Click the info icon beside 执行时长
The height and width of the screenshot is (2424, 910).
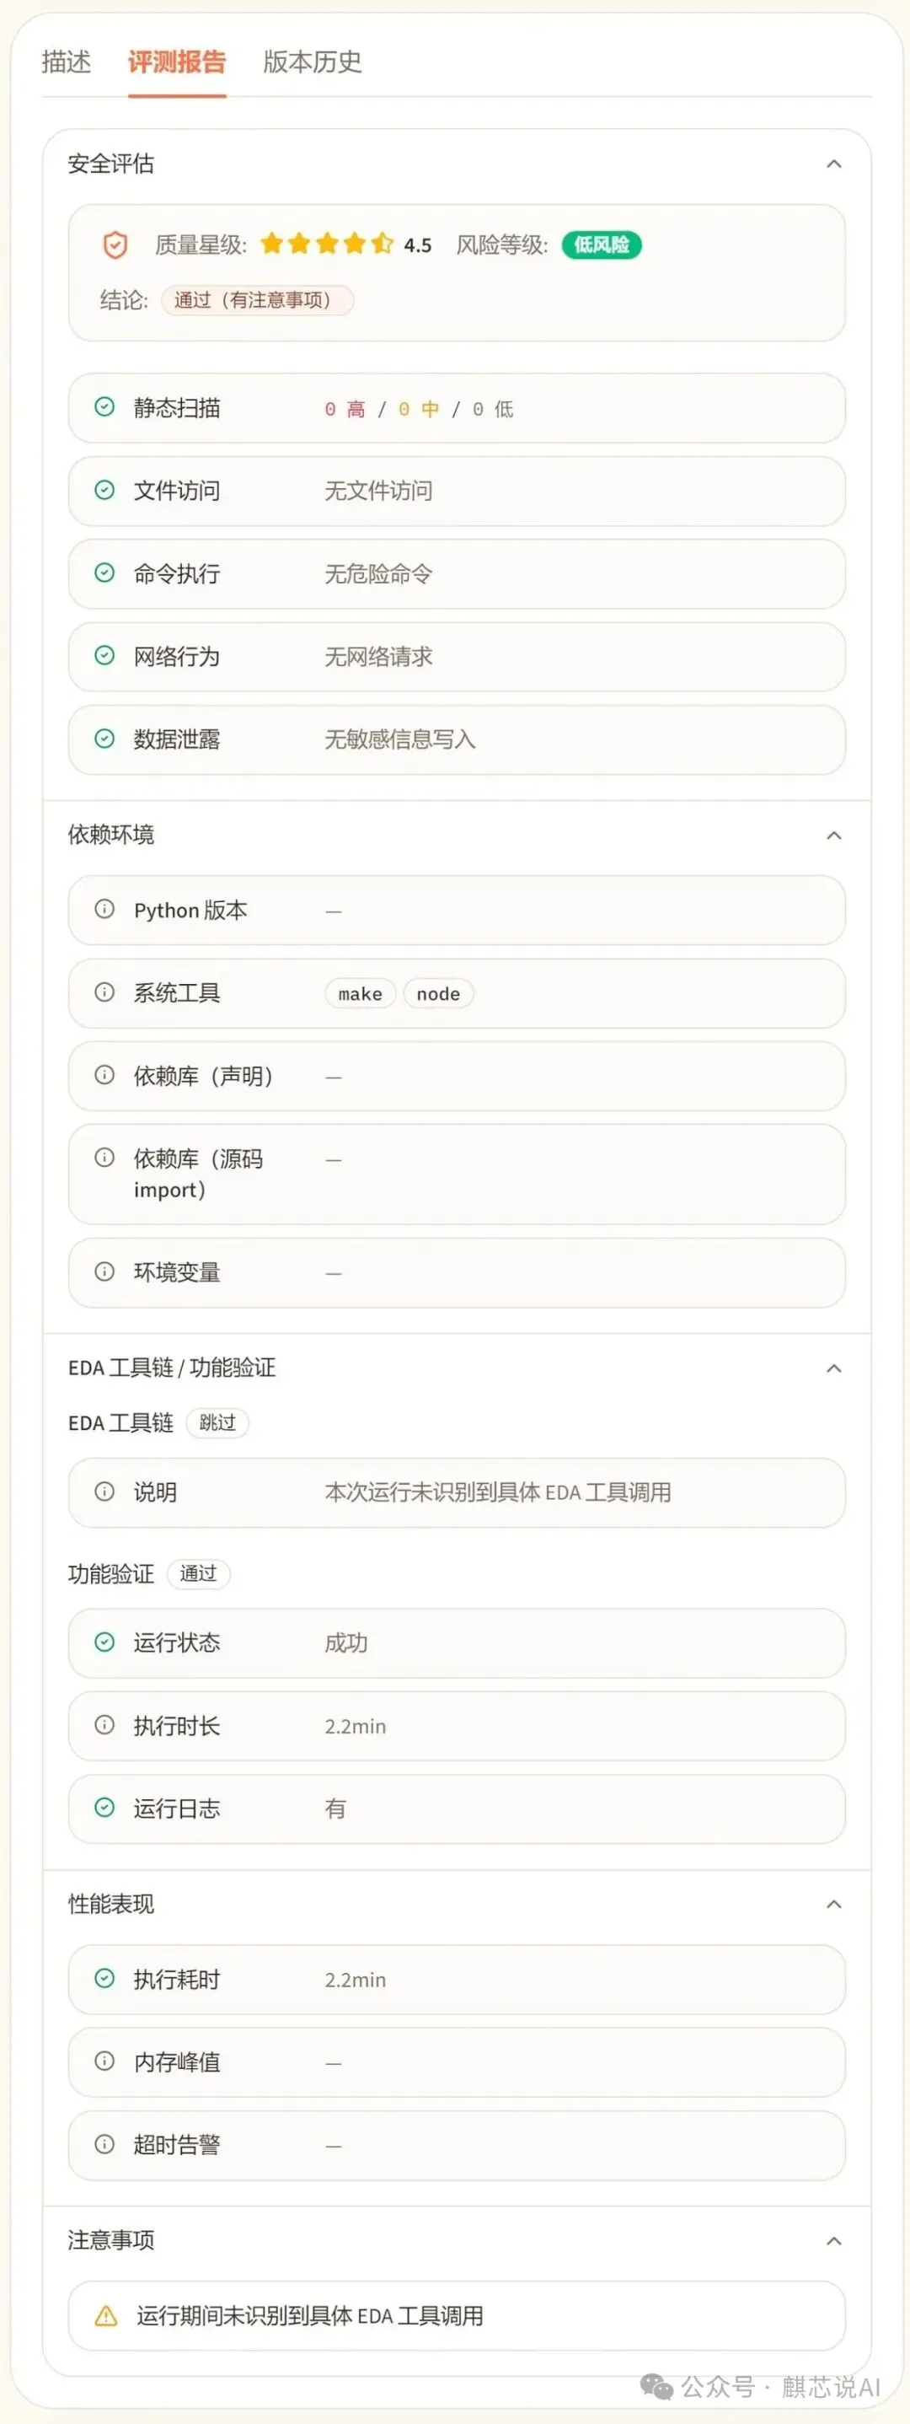[x=104, y=1725]
